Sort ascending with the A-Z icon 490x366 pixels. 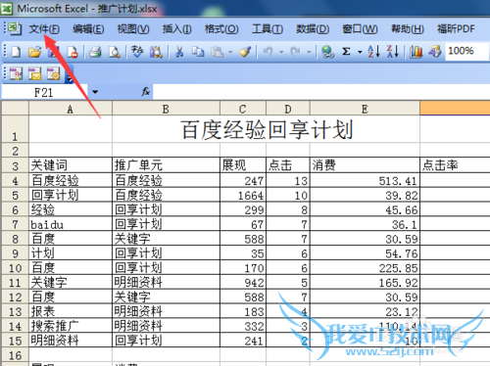tap(374, 52)
